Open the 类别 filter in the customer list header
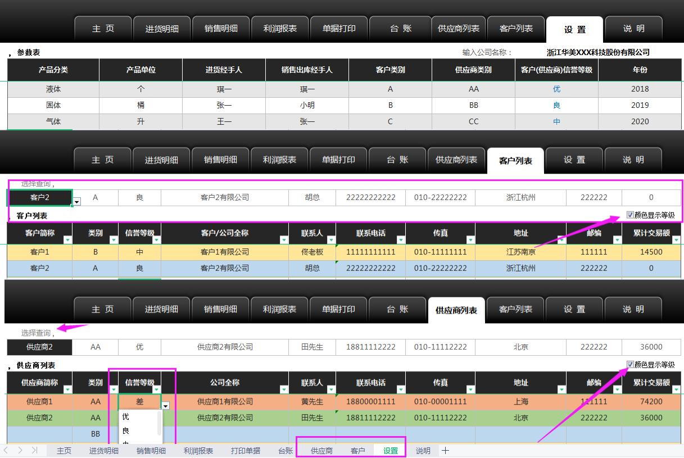684x458 pixels. coord(113,239)
